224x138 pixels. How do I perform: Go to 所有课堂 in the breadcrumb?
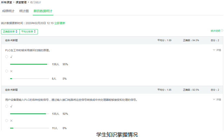7,2
